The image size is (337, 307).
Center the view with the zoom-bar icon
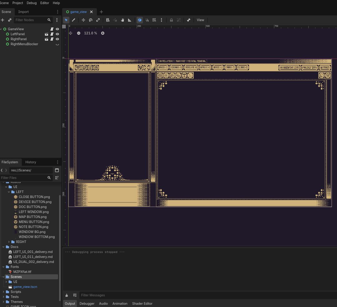point(71,33)
